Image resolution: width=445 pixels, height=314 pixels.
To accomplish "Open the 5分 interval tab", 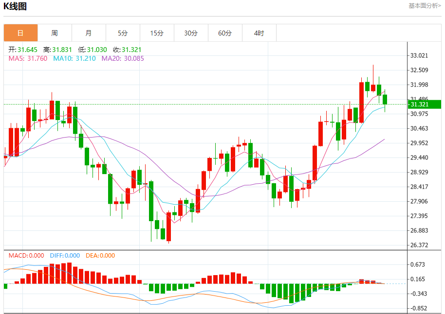I will (123, 33).
